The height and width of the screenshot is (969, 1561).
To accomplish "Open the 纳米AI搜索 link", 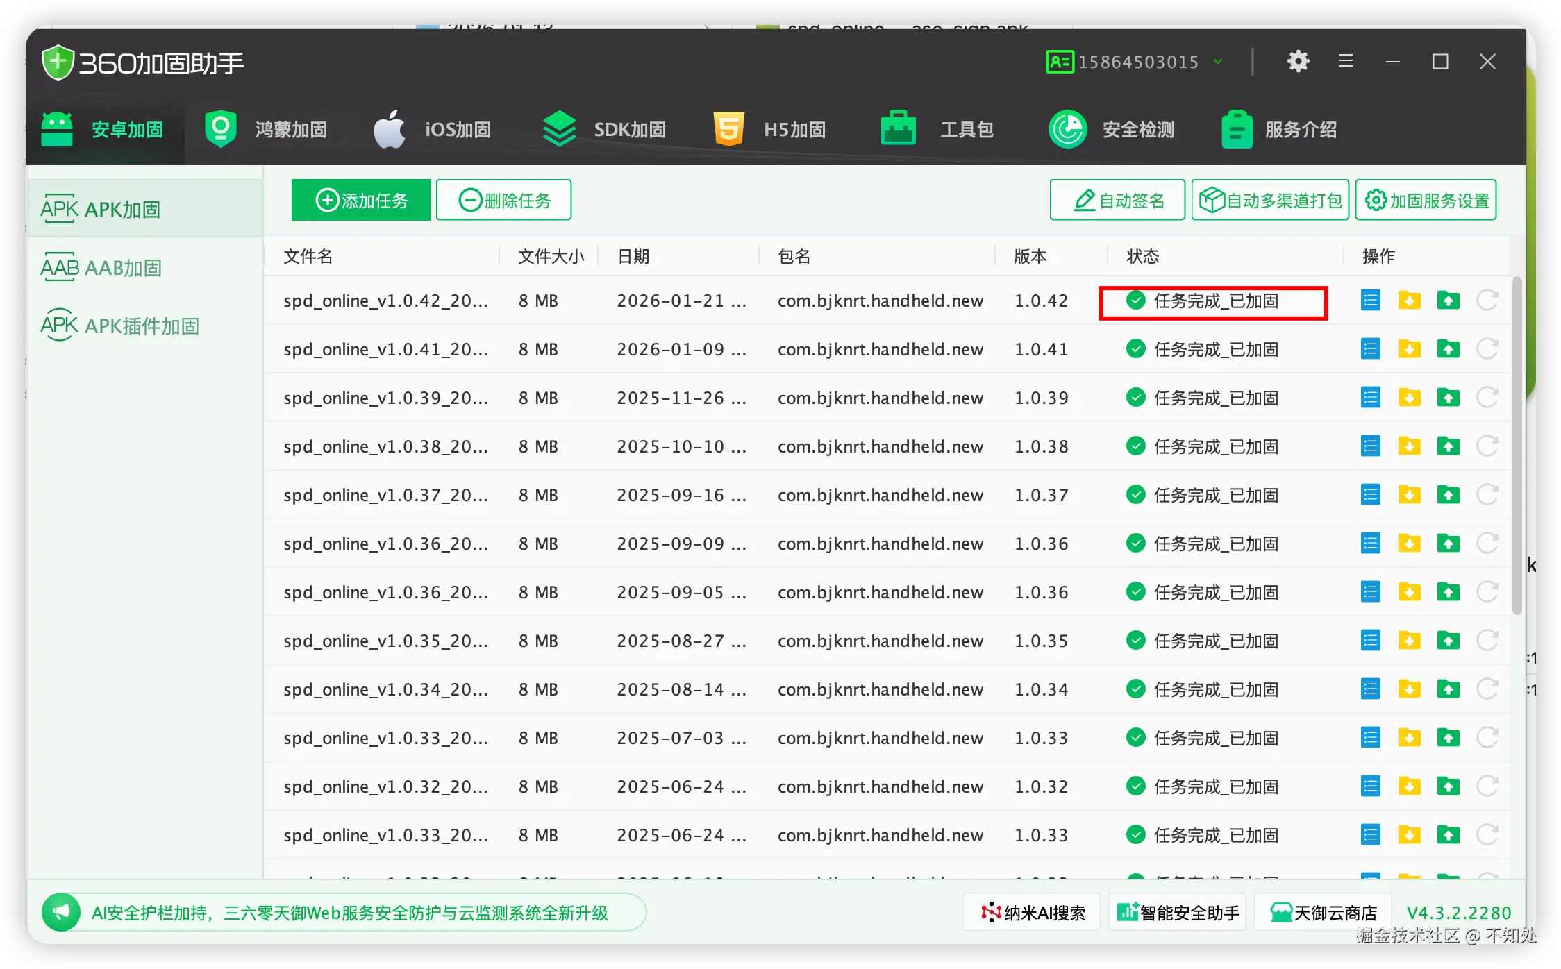I will pos(1032,913).
